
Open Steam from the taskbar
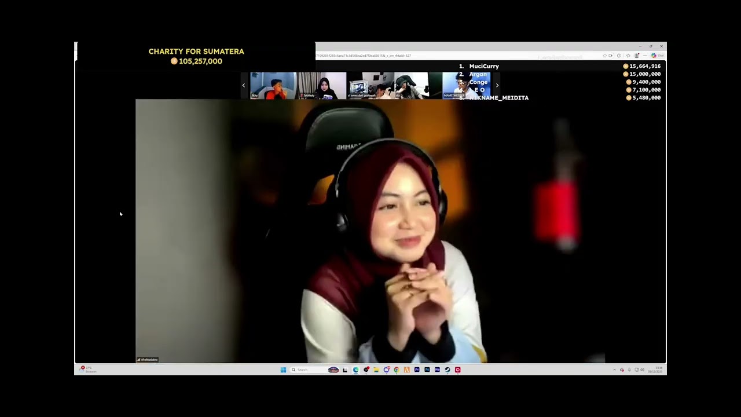[447, 370]
